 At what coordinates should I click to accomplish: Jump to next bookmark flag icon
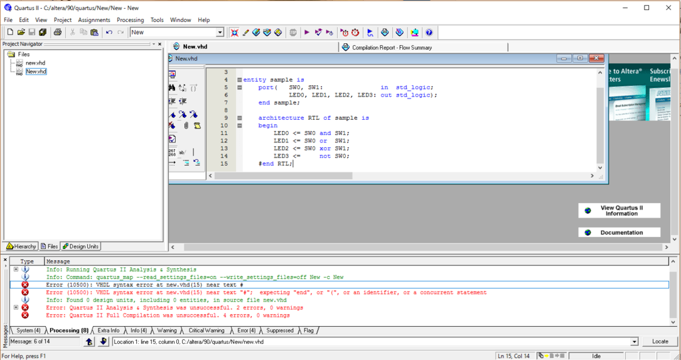click(x=183, y=114)
